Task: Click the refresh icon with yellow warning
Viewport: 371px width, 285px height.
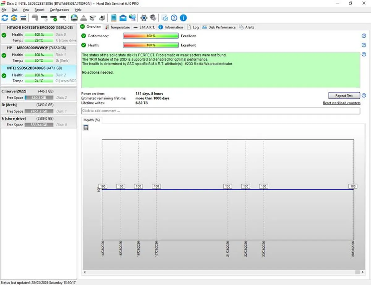Action: pos(14,18)
